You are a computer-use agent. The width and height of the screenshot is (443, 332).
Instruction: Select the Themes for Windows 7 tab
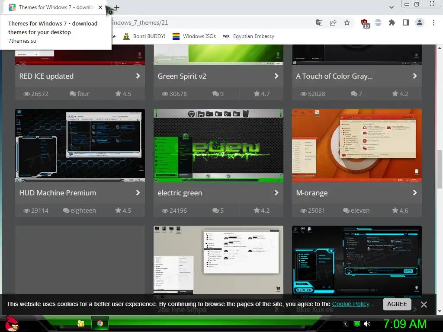click(x=55, y=7)
